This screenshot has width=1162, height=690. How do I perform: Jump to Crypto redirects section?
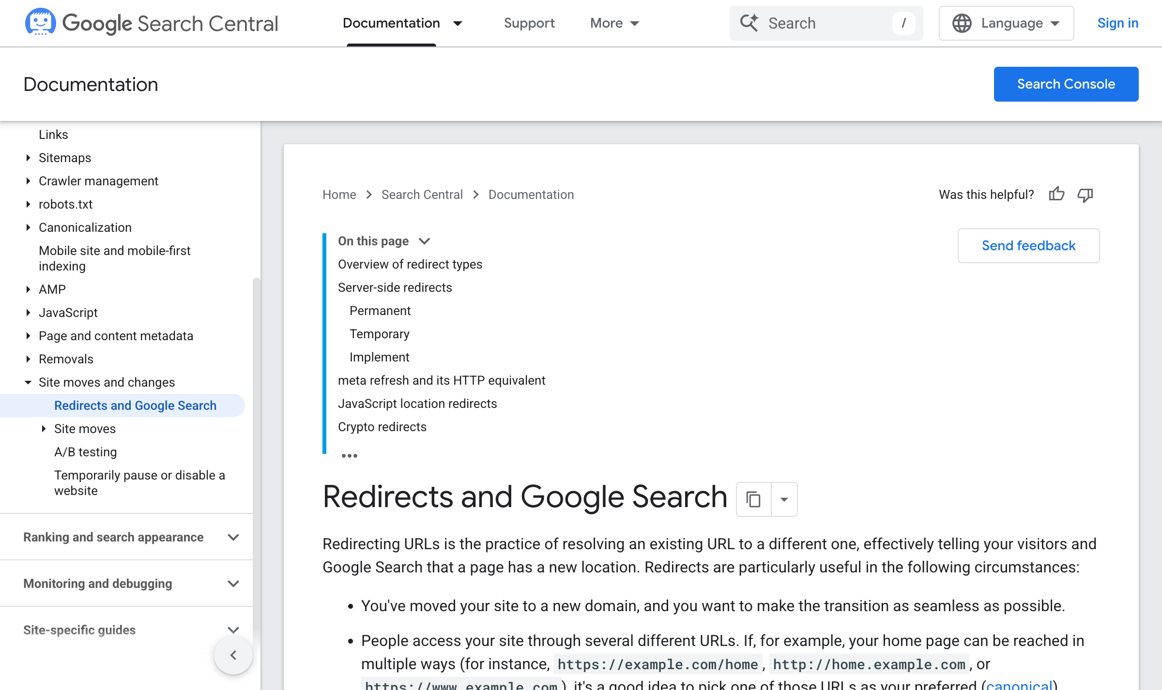(x=382, y=427)
